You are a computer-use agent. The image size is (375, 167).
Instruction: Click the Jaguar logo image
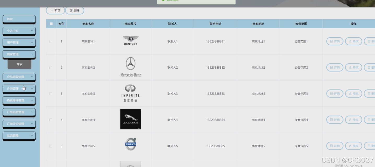(x=130, y=119)
